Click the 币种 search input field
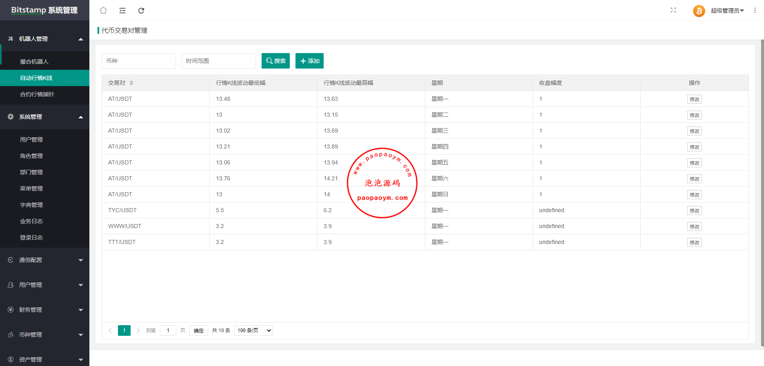The image size is (764, 366). tap(139, 61)
